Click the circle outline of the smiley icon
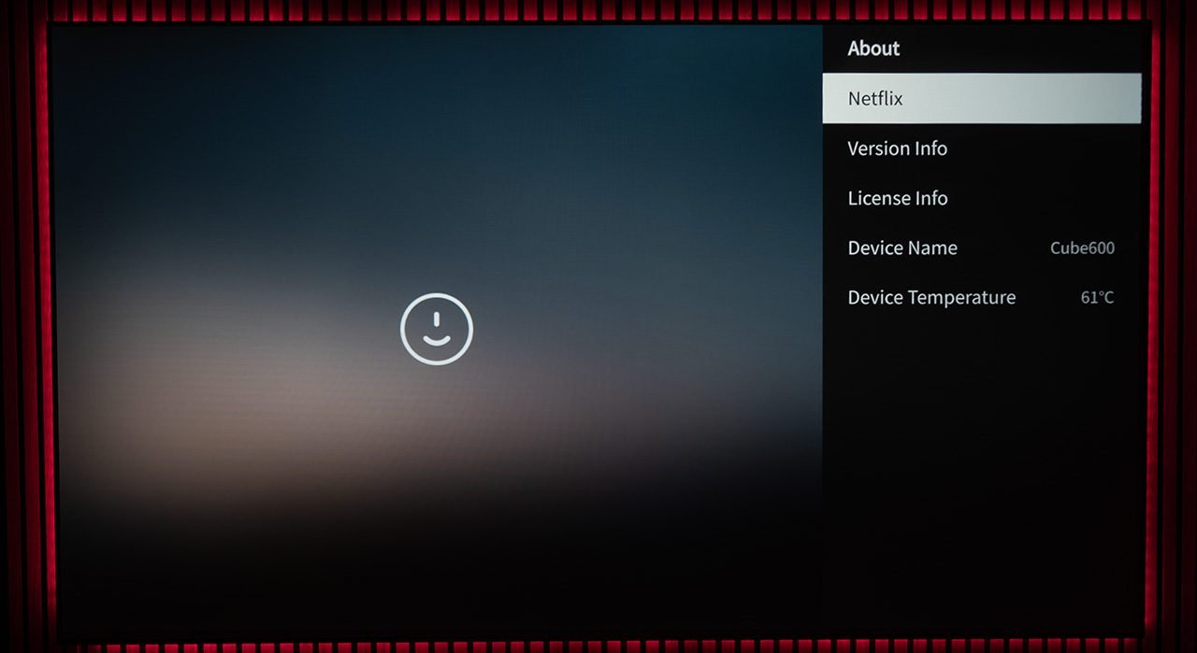This screenshot has width=1197, height=653. 402,329
